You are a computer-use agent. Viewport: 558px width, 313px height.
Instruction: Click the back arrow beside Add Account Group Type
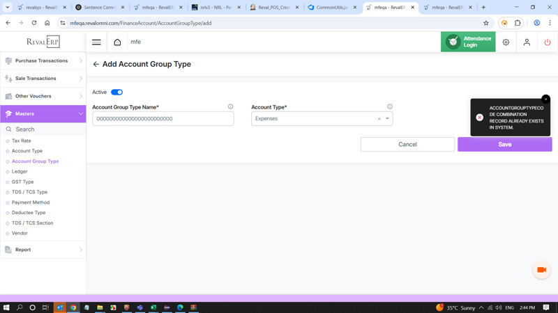pyautogui.click(x=96, y=64)
